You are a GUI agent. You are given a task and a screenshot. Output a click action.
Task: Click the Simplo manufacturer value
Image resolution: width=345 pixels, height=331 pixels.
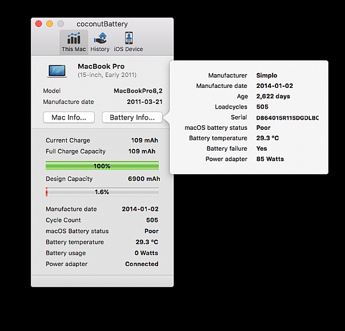266,75
